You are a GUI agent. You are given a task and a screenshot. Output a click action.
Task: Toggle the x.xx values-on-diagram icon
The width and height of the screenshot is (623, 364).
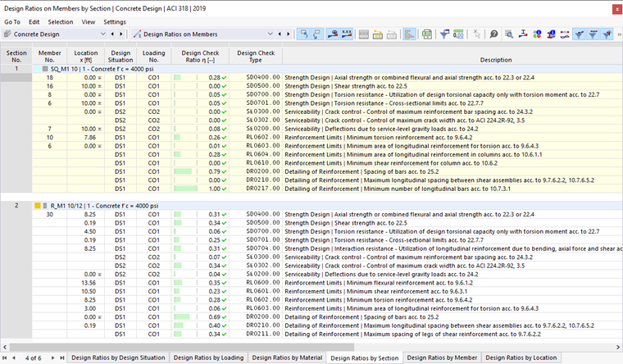coord(347,34)
